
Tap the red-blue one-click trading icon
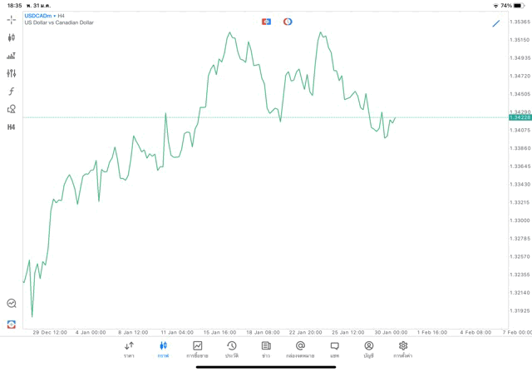[x=266, y=22]
